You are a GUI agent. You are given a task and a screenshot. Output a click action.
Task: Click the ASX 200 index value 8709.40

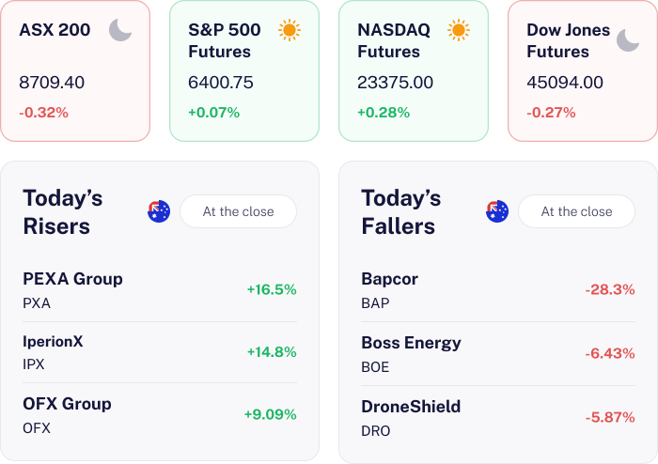(52, 83)
